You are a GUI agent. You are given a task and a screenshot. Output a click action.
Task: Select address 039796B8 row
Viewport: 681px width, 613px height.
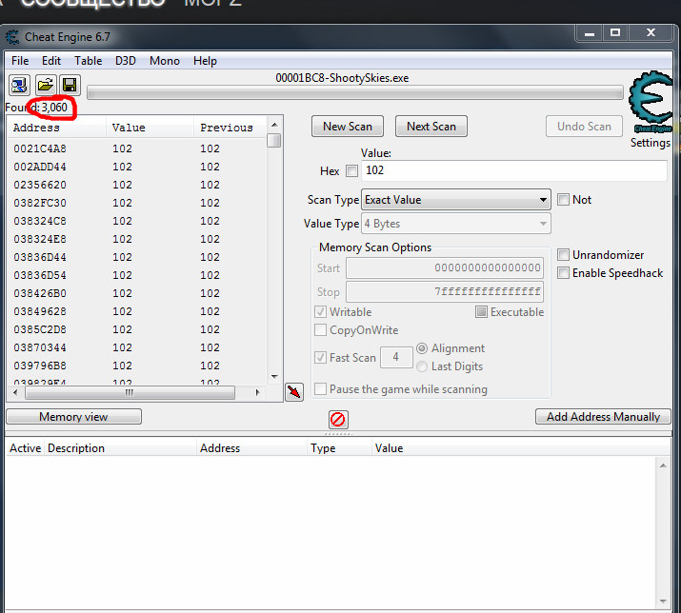click(136, 366)
